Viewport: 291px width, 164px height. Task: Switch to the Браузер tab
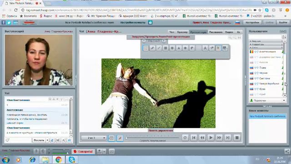tap(182, 32)
